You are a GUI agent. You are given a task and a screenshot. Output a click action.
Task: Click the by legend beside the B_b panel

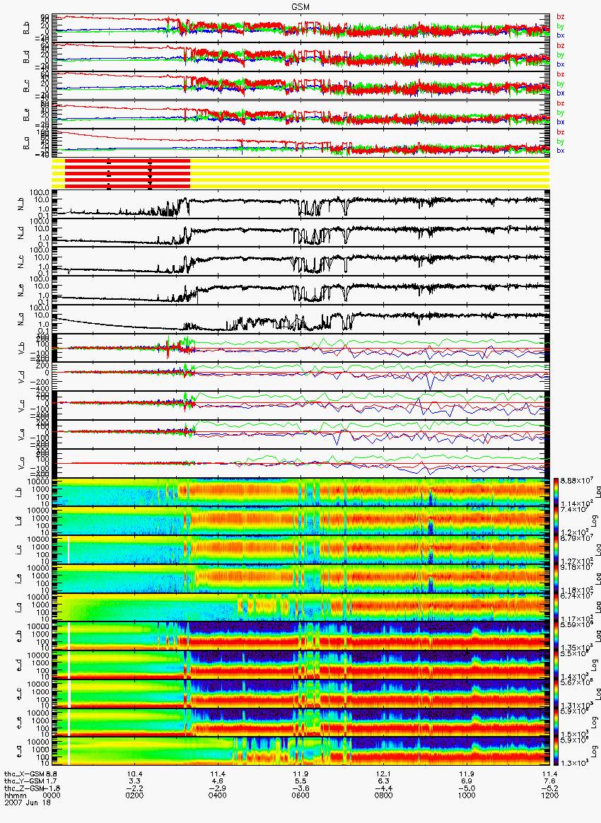[561, 25]
